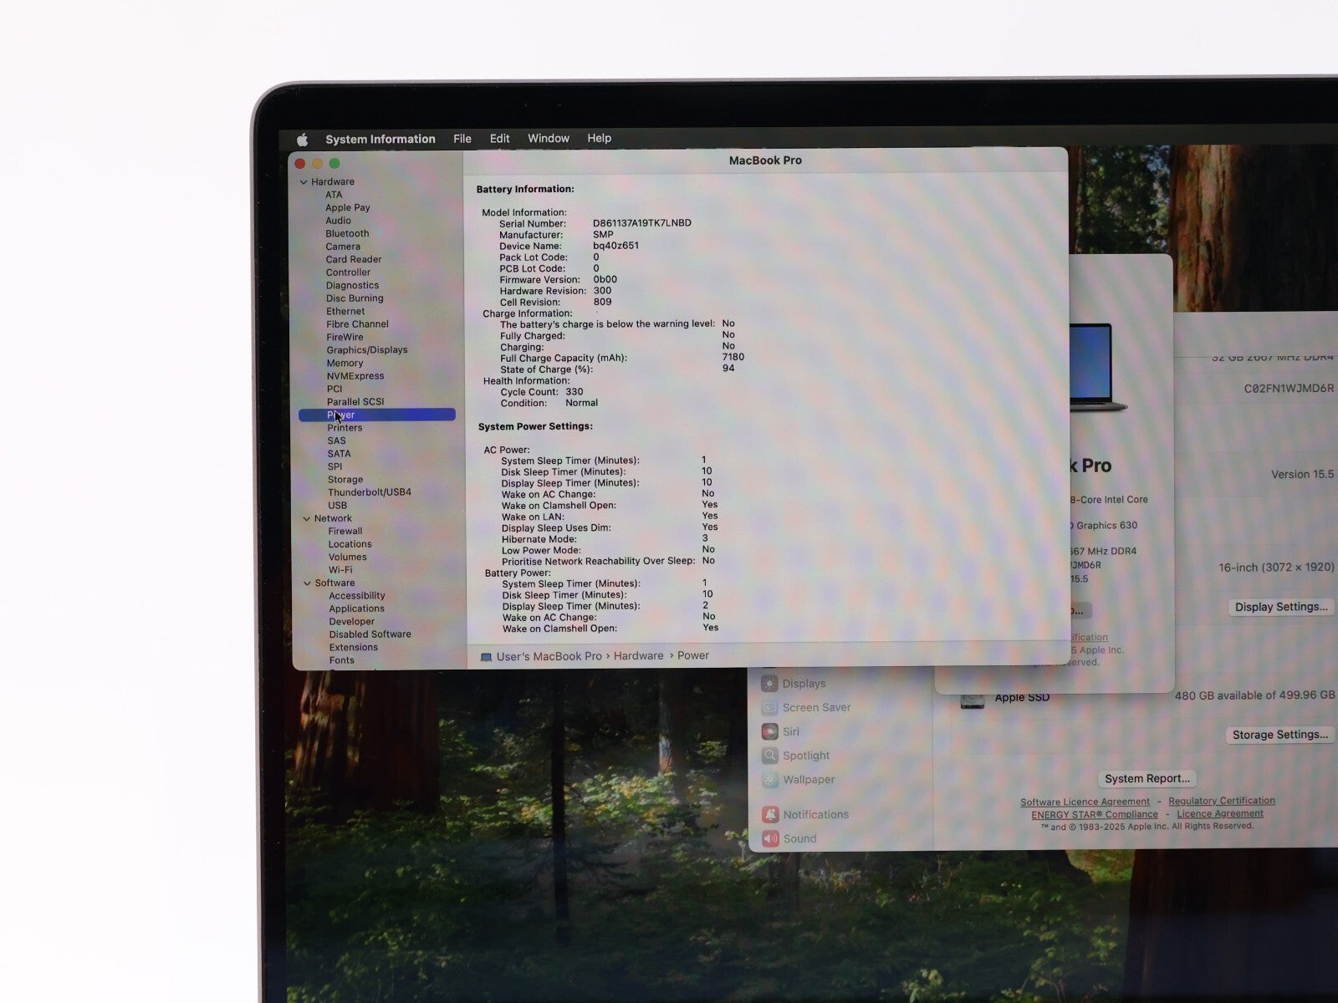Screen dimensions: 1338x1003
Task: Select Apple Pay in the sidebar
Action: [348, 207]
